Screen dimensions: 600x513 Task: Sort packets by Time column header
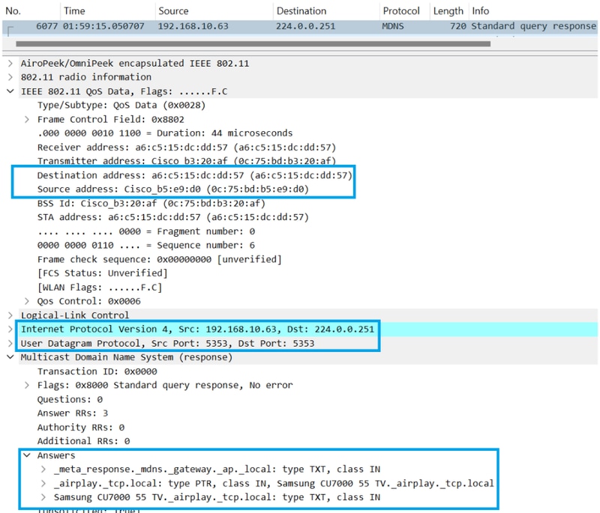click(74, 10)
